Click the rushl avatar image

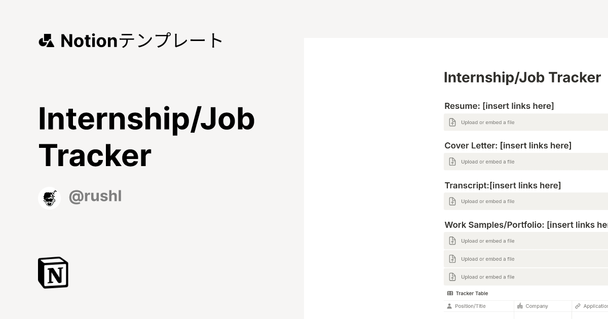[x=49, y=197]
